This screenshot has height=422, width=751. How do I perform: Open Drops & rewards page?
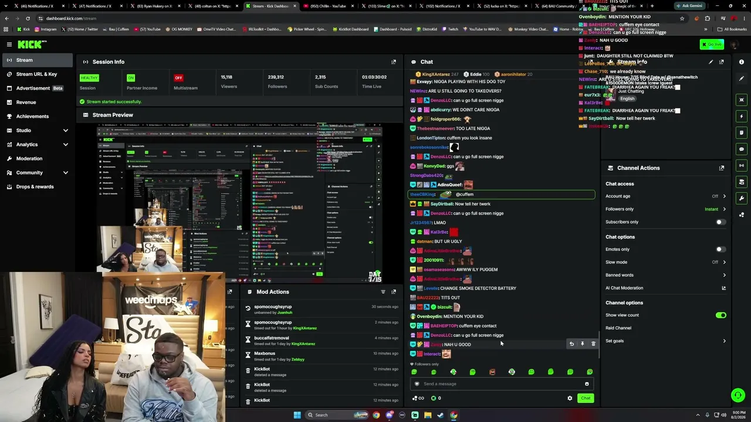36,186
